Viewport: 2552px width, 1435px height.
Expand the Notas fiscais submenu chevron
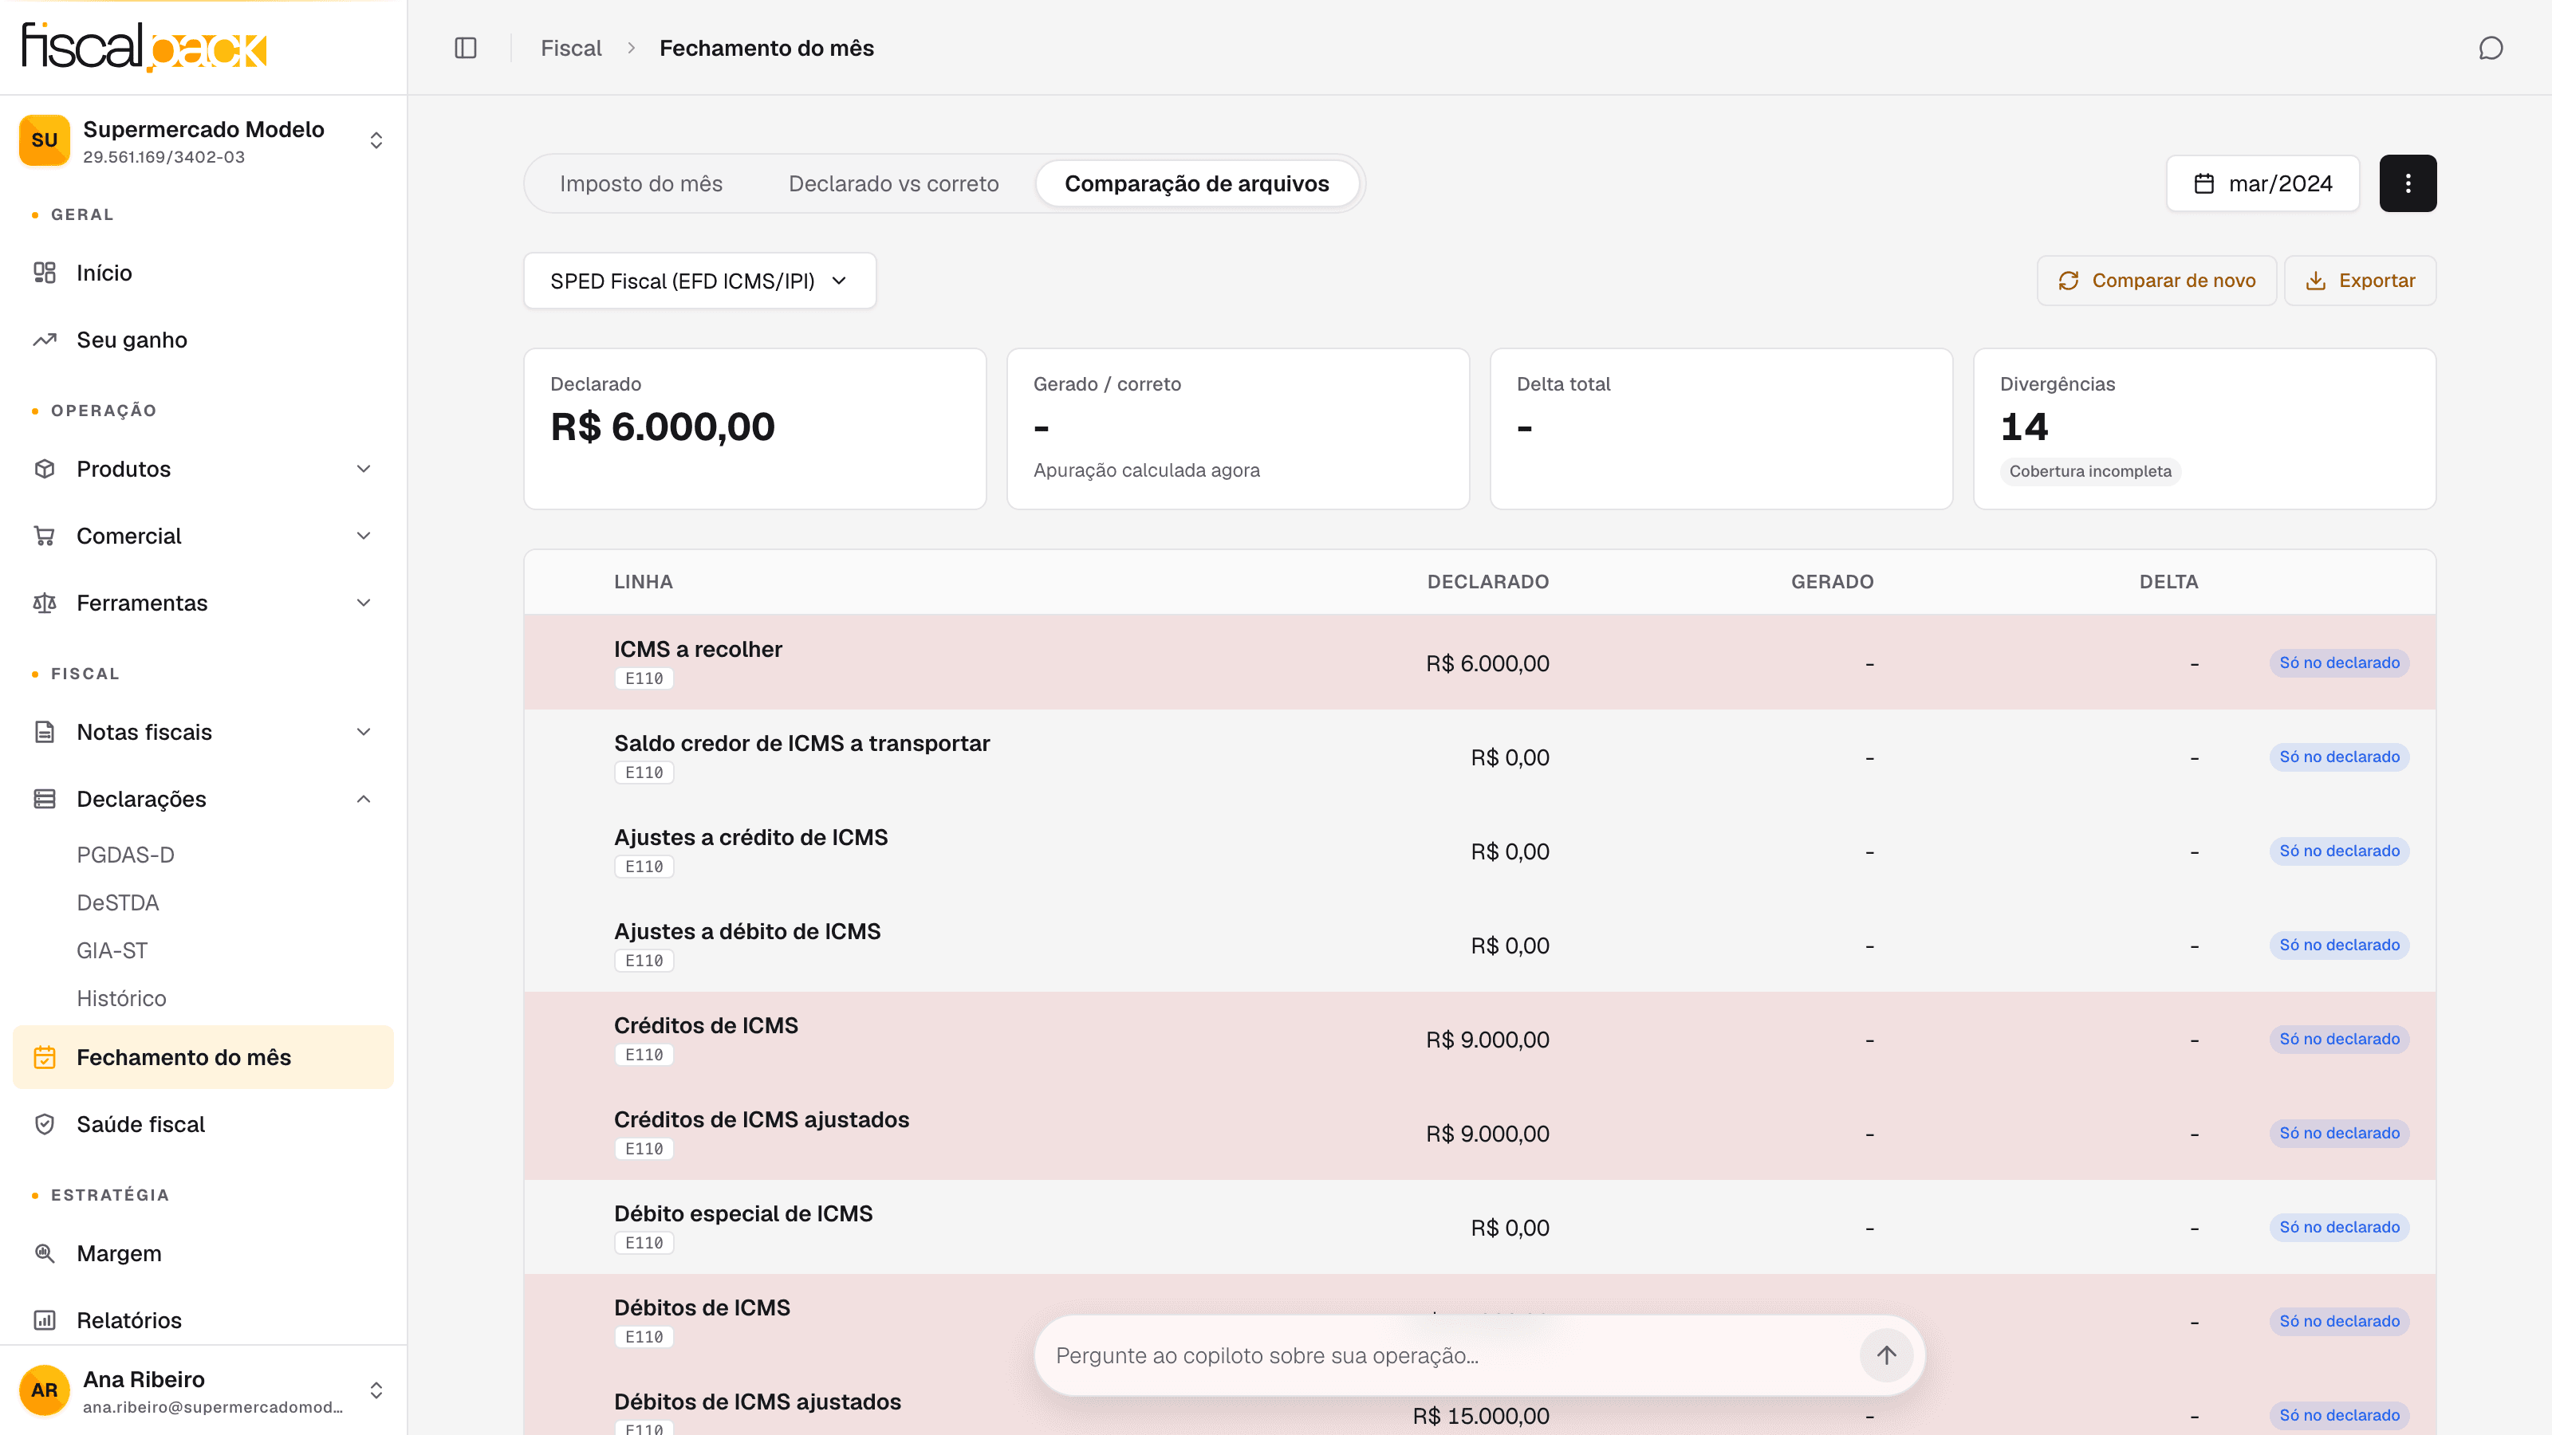click(x=364, y=732)
